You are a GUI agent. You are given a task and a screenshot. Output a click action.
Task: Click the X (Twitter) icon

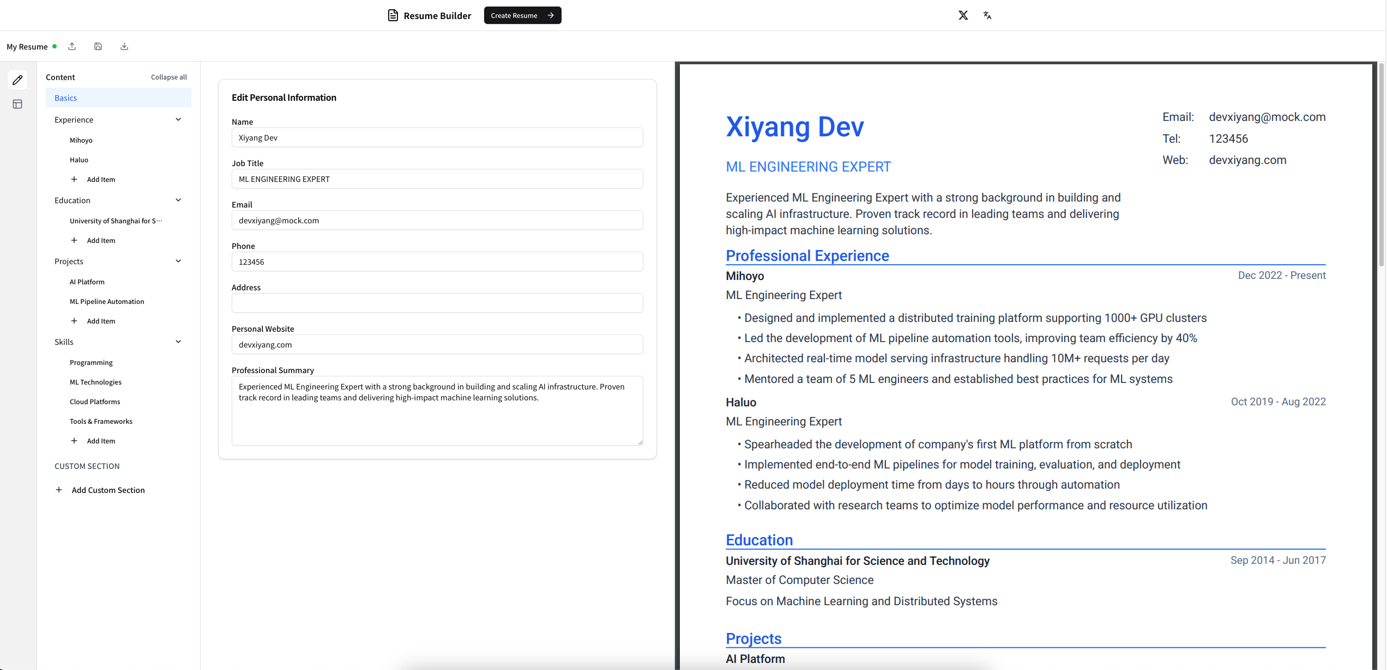(x=963, y=15)
